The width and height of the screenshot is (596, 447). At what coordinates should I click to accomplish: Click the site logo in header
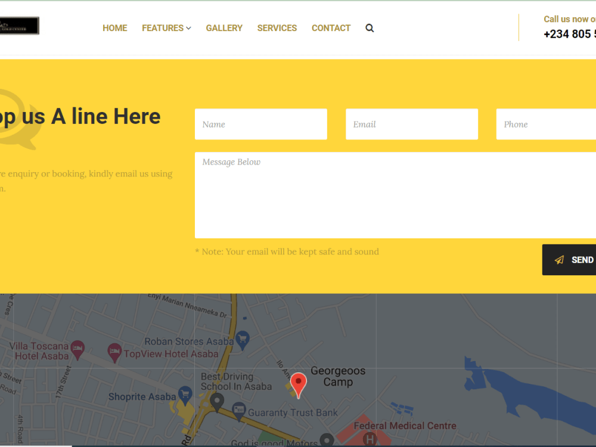(x=20, y=26)
